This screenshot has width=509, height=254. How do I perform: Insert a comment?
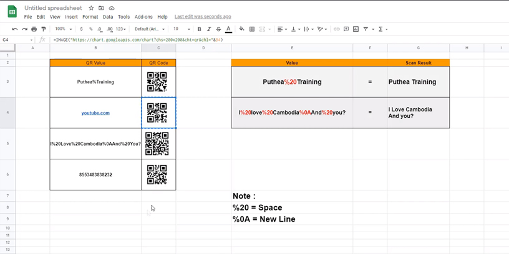tap(346, 29)
